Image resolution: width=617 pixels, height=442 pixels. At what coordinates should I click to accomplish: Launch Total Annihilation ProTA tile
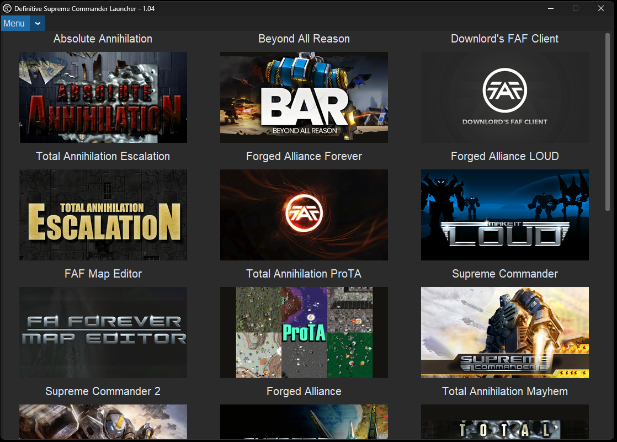click(304, 332)
